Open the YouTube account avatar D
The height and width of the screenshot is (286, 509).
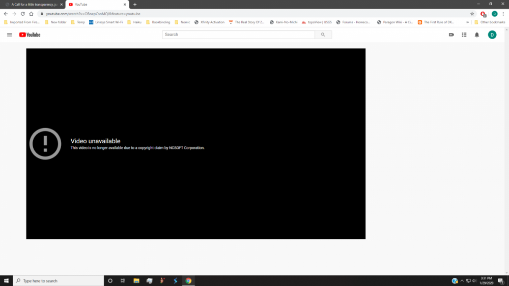[x=492, y=35]
